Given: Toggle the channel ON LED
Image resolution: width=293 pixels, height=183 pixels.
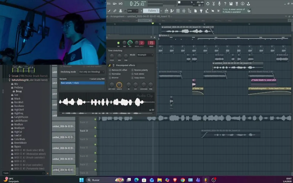Looking at the screenshot, I should (x=118, y=43).
